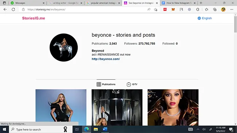
Task: Select the IGTV tab
Action: (x=132, y=84)
